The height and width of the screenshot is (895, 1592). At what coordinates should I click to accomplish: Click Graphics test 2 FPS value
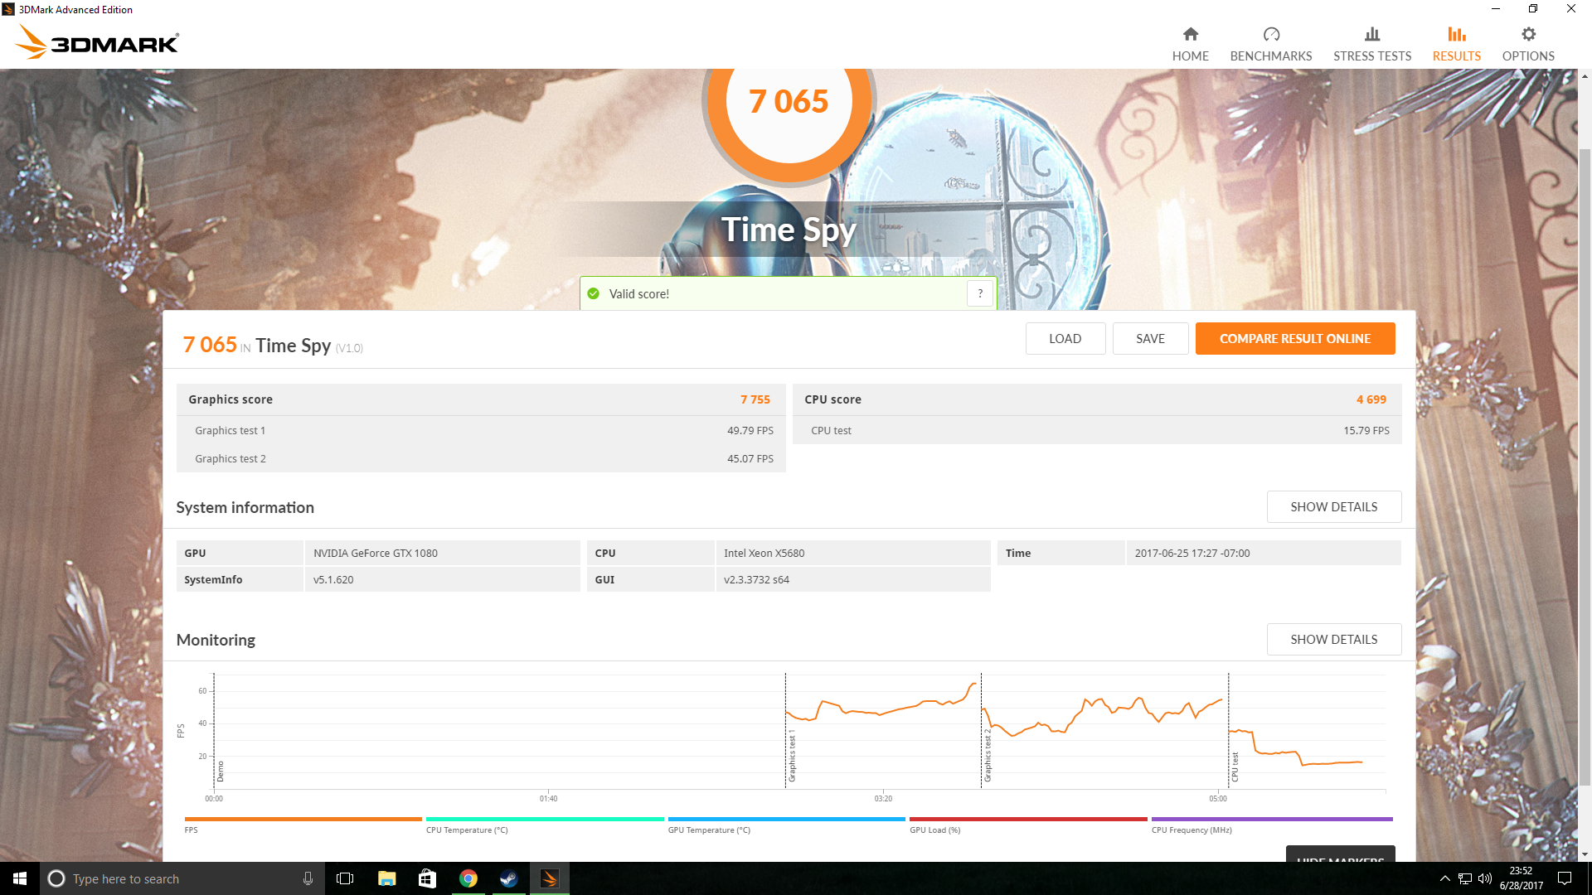(x=750, y=458)
